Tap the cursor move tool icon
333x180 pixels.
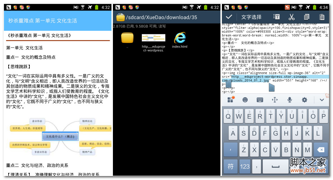tap(275, 100)
